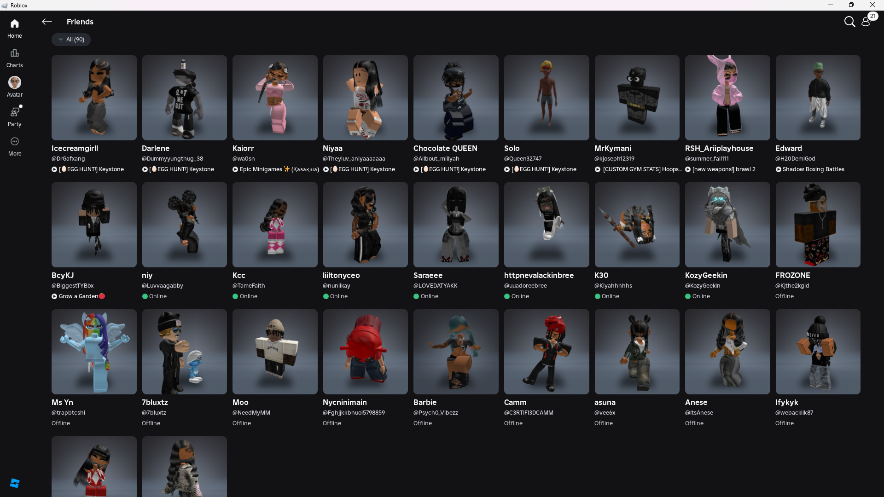This screenshot has height=497, width=884.
Task: Click the search magnifier icon
Action: pos(849,22)
